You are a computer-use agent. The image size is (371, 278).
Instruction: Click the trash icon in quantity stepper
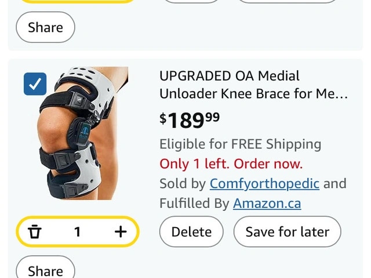pyautogui.click(x=35, y=232)
